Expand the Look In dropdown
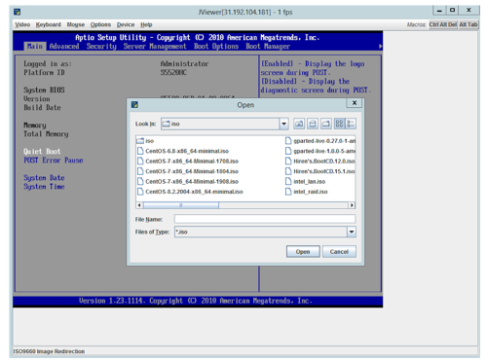 point(283,124)
